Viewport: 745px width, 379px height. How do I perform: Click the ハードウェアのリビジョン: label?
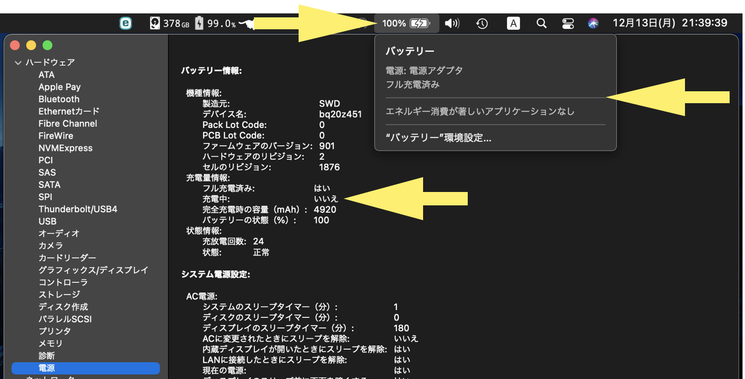pyautogui.click(x=253, y=157)
